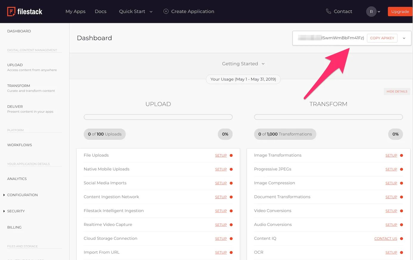The height and width of the screenshot is (260, 413).
Task: Click the phone icon beside Contact
Action: coord(328,11)
